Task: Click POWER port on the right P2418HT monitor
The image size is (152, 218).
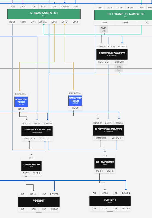Action: click(x=126, y=193)
